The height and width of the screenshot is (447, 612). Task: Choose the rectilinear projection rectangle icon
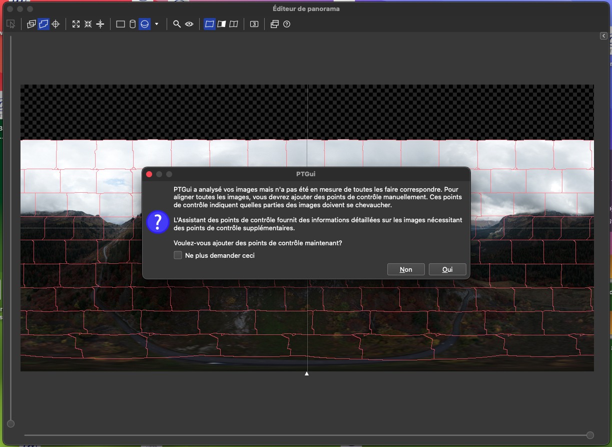click(121, 24)
